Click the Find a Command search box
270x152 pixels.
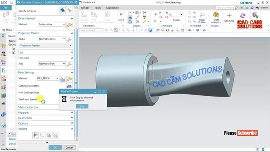[x=227, y=8]
